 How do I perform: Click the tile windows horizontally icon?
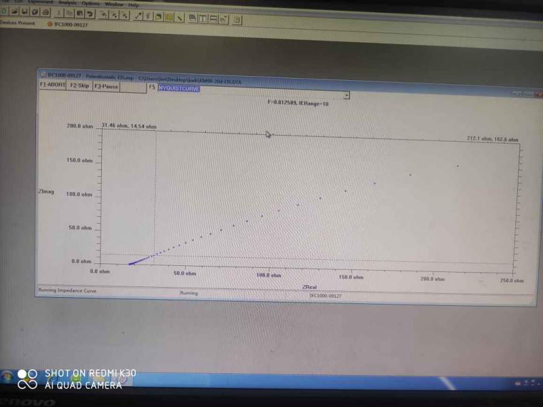click(x=214, y=19)
